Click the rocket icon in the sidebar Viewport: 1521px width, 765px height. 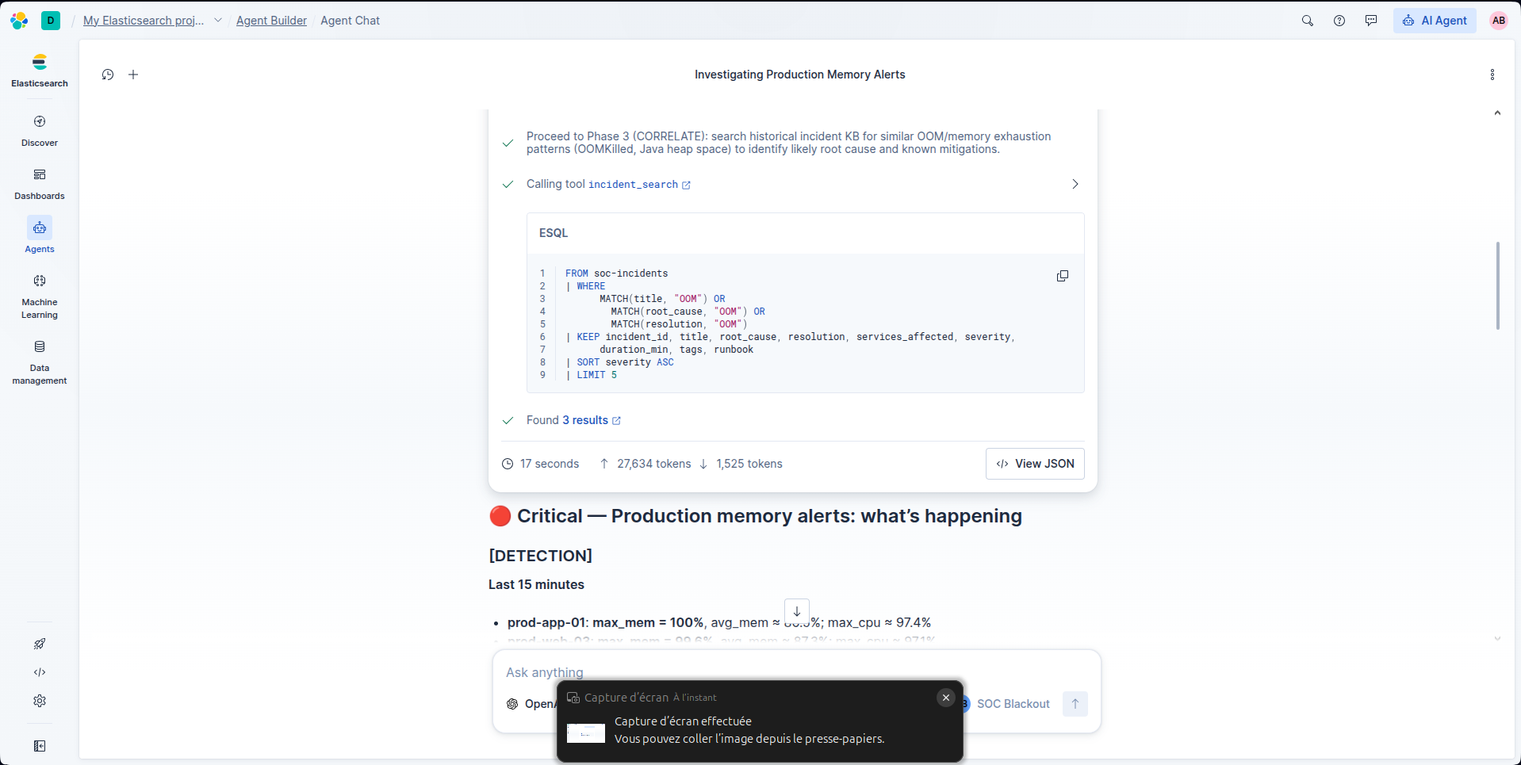coord(40,644)
